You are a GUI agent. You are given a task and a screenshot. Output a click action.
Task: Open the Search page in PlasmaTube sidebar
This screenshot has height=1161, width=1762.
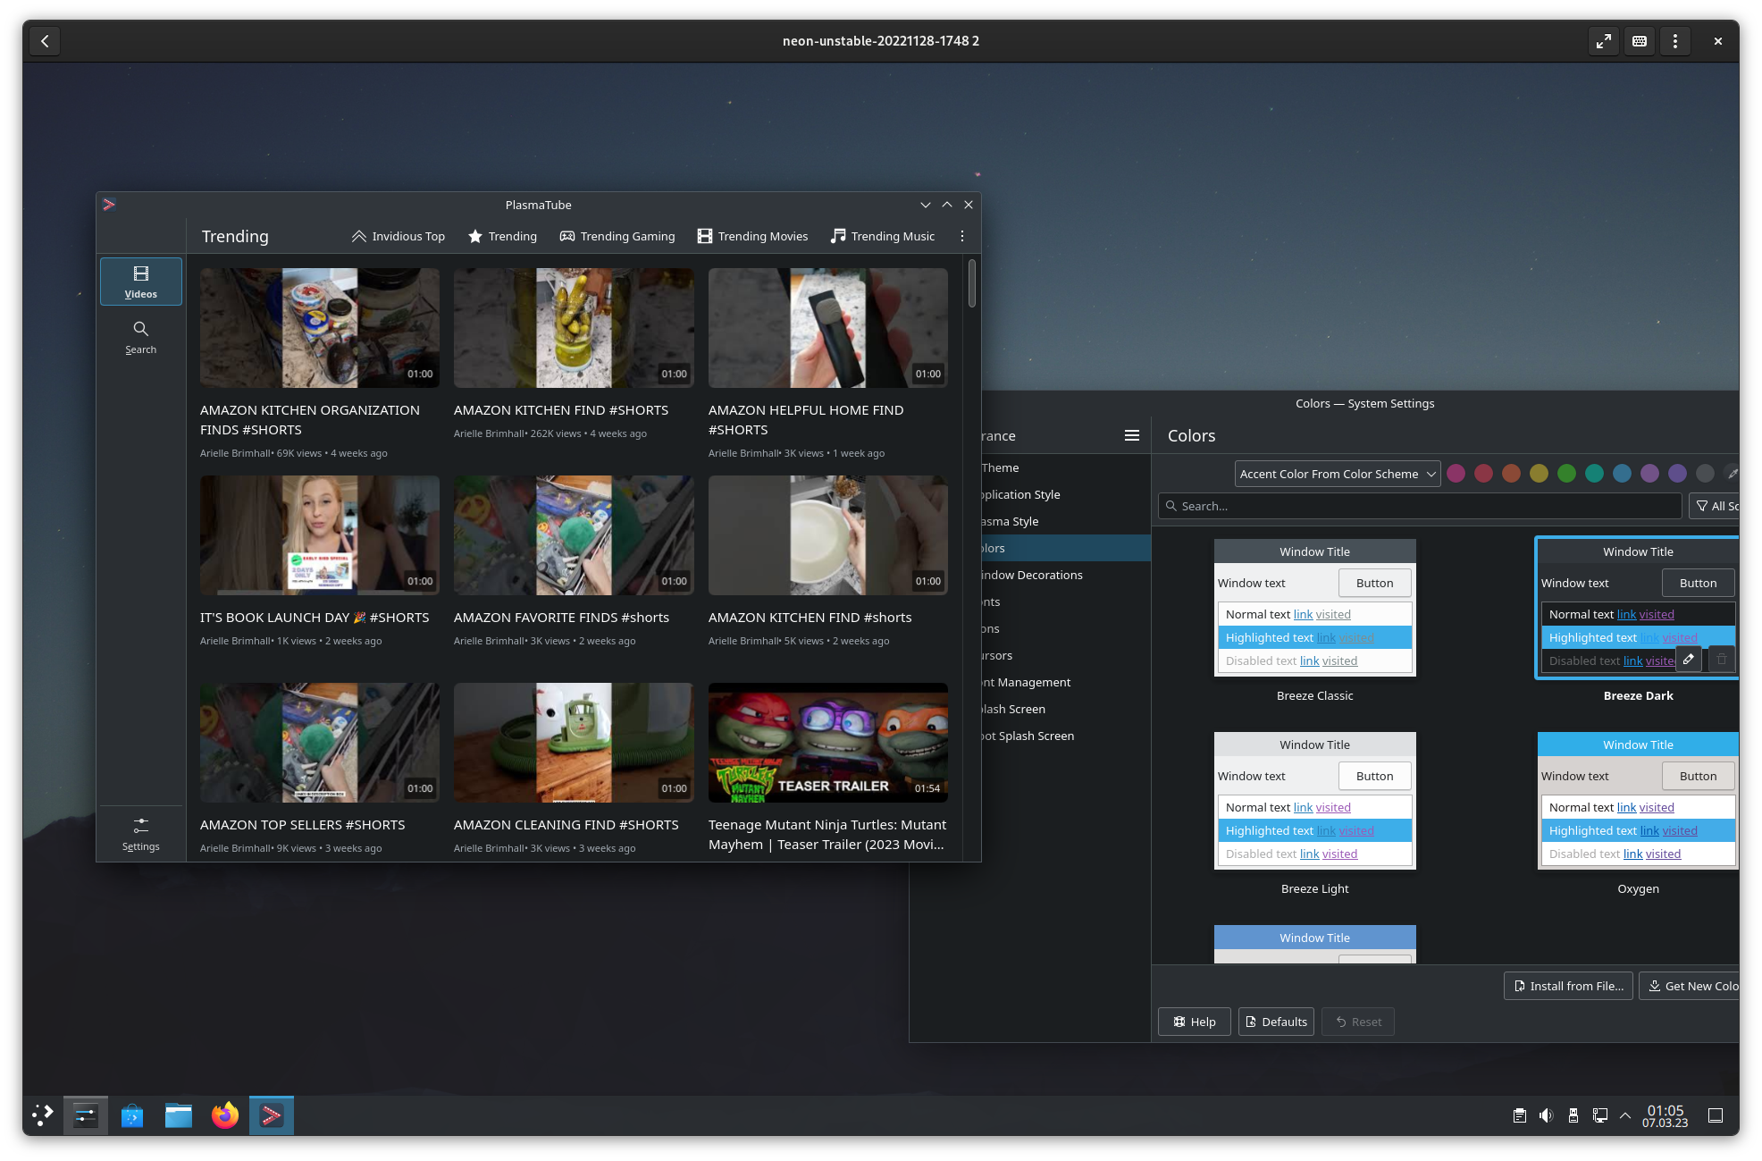pyautogui.click(x=141, y=338)
